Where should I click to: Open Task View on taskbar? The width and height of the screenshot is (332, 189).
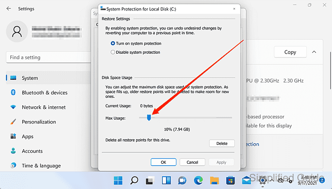[x=150, y=180]
